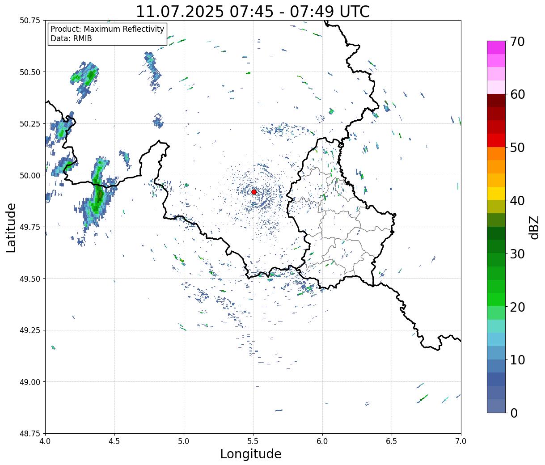Click the 'Product: Maximum Reflectivity' legend text
This screenshot has width=545, height=465.
click(x=107, y=29)
